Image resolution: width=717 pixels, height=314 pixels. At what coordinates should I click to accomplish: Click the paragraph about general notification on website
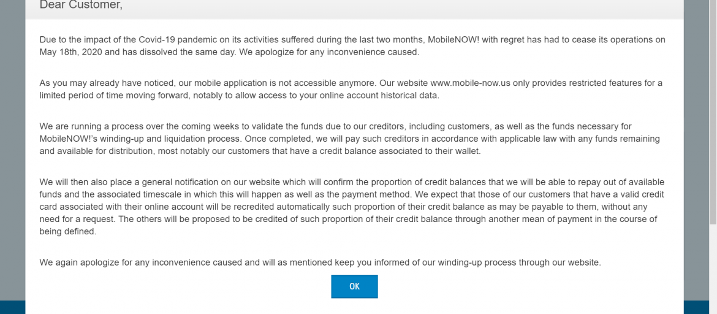(x=352, y=207)
